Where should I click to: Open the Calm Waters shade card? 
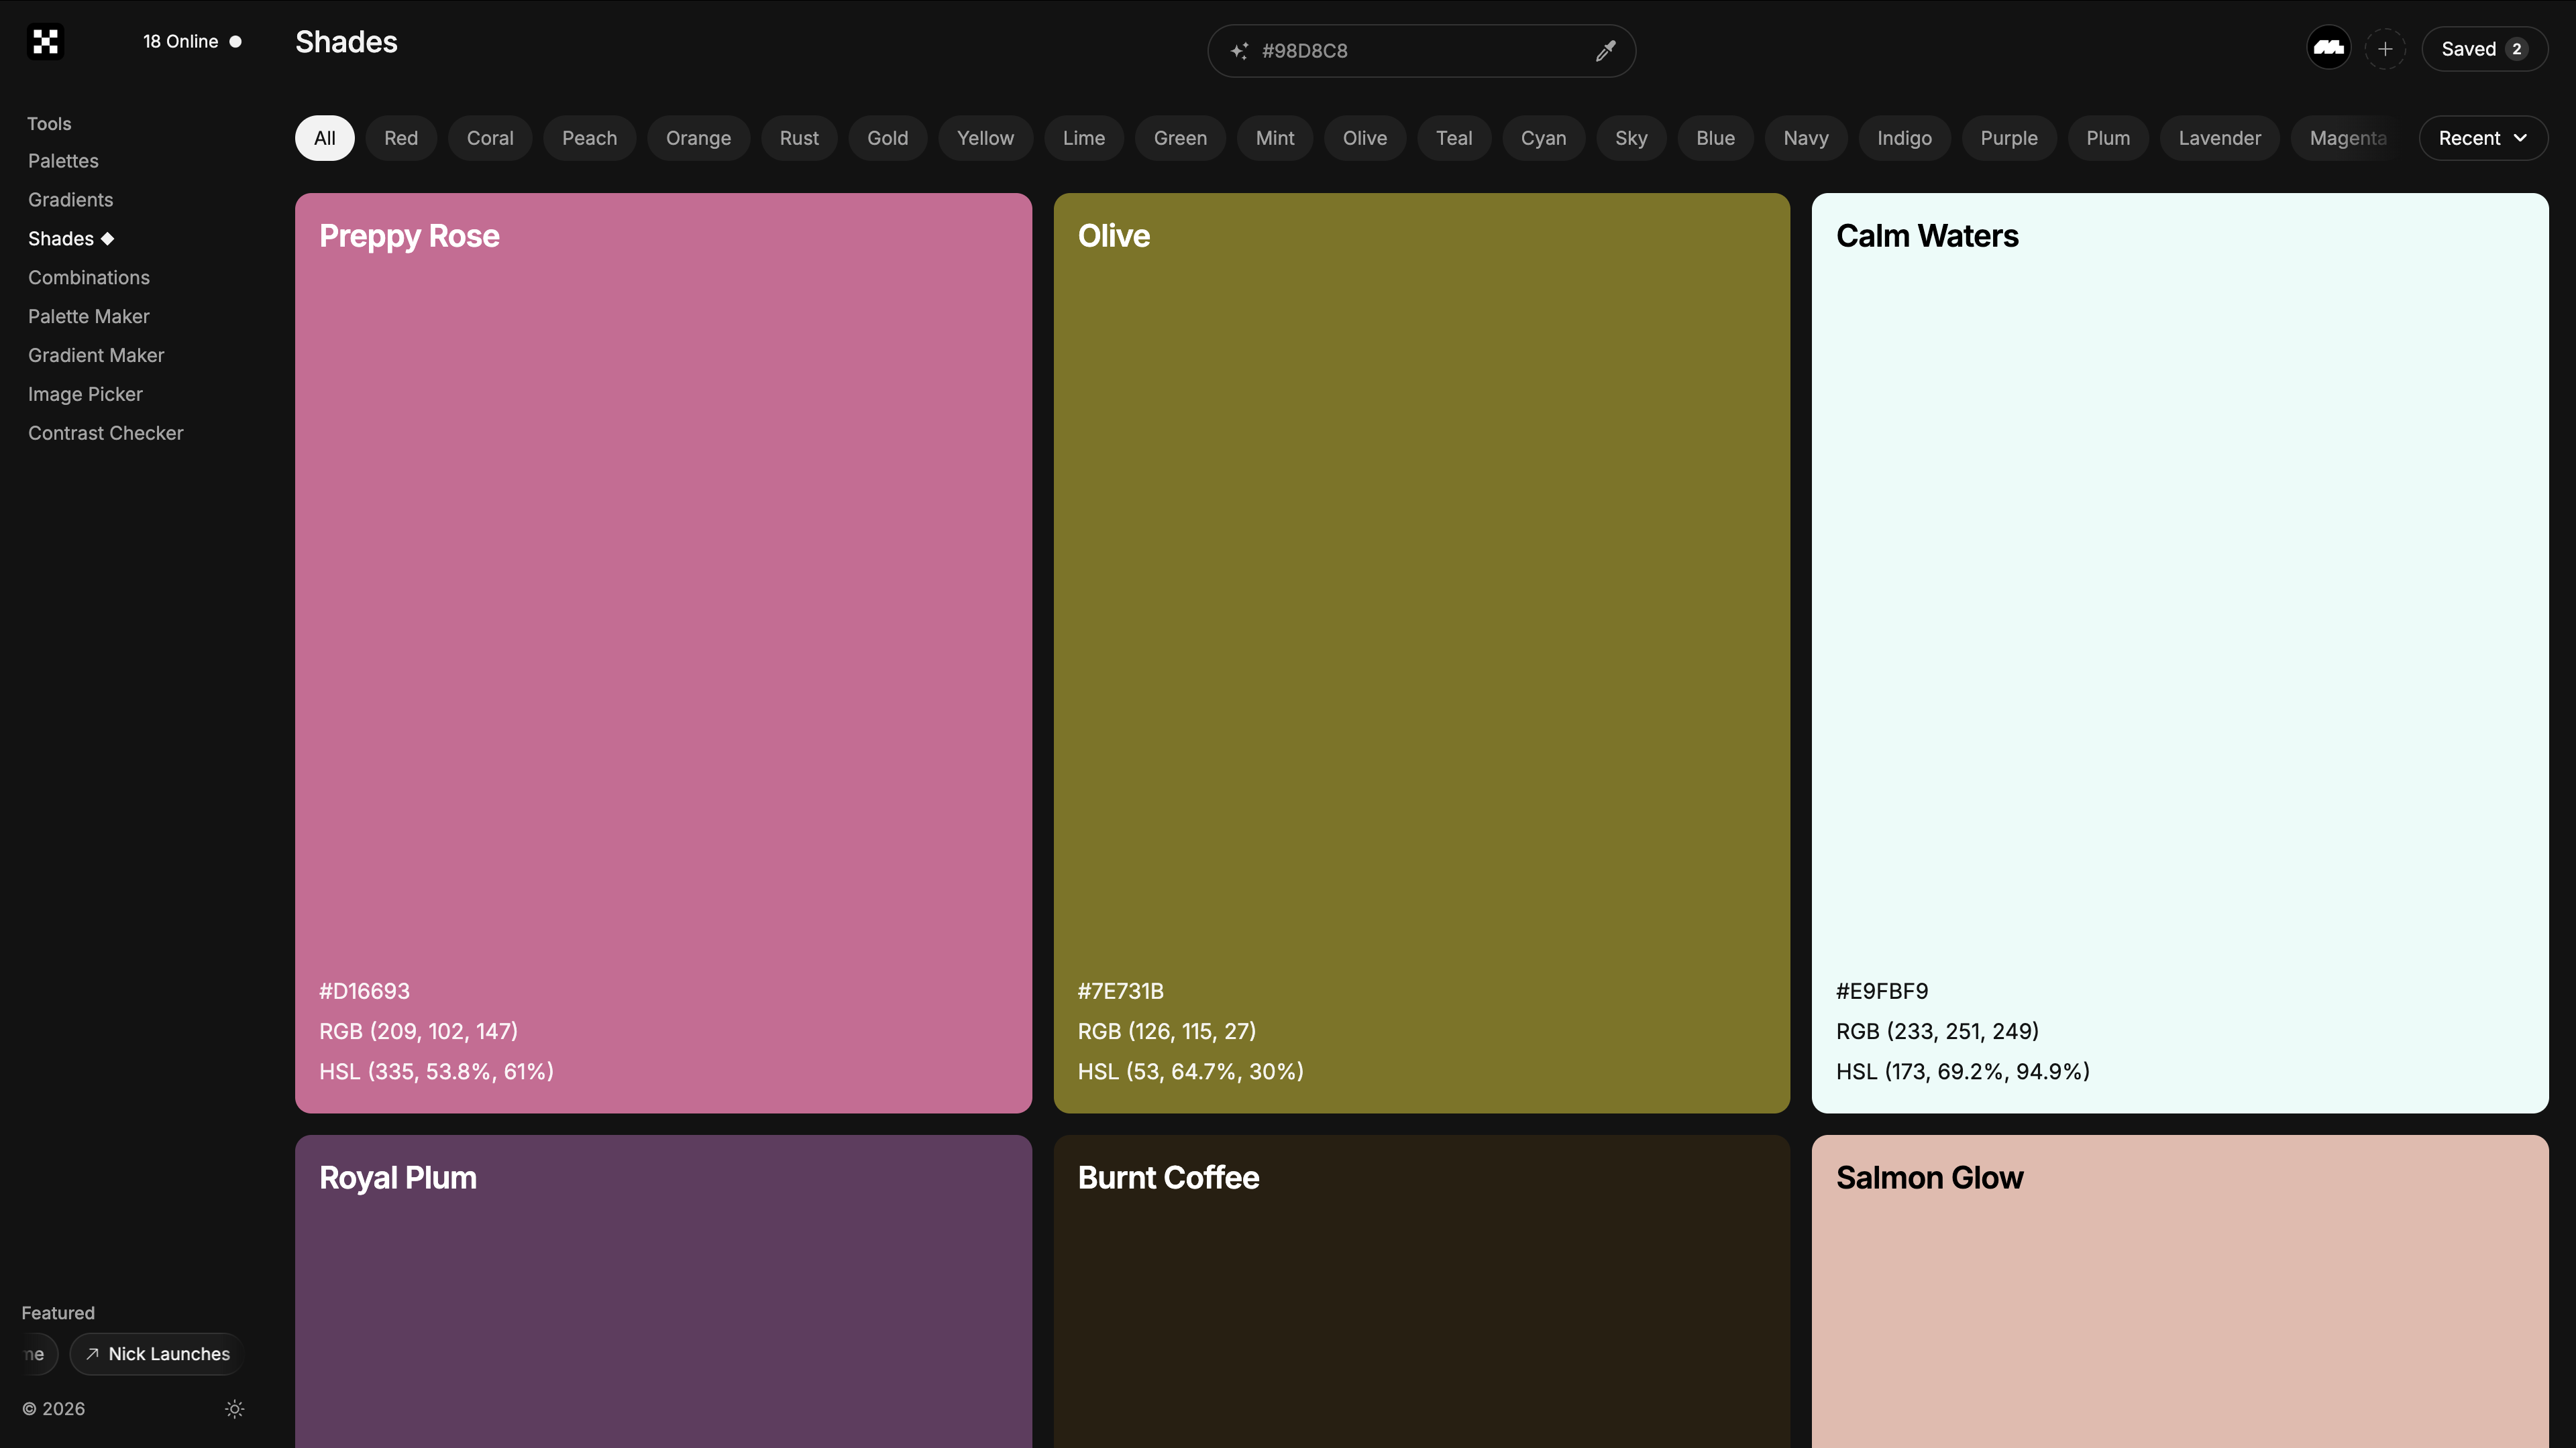pyautogui.click(x=2180, y=652)
